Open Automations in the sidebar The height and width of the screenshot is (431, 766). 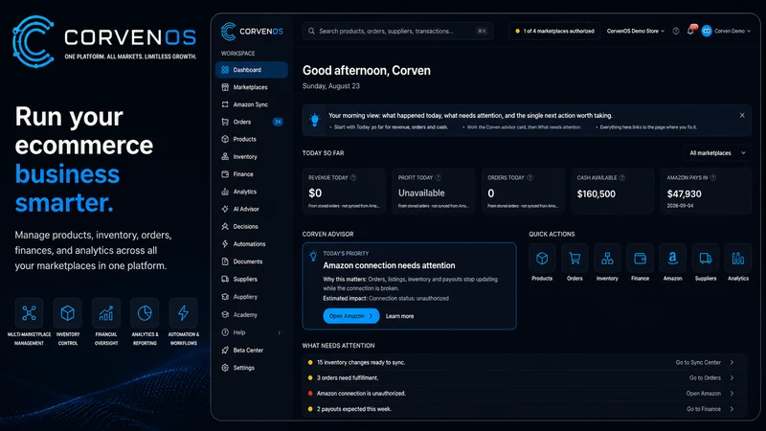coord(252,244)
